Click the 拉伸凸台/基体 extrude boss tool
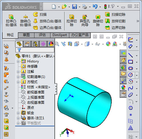 tap(11, 21)
